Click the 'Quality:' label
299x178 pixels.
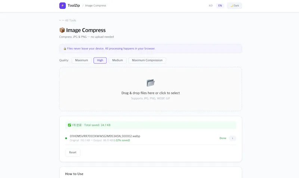point(64,60)
